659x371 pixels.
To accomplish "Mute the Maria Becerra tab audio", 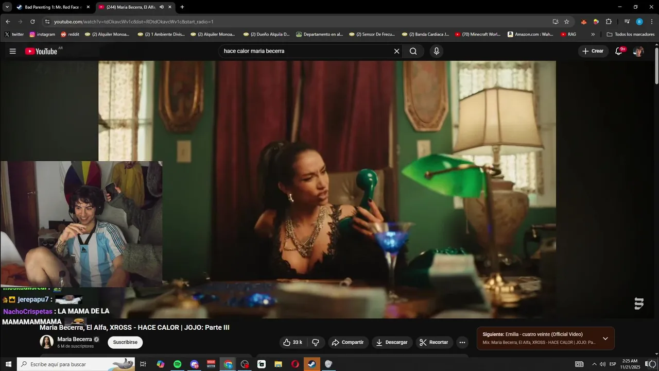I will point(162,7).
